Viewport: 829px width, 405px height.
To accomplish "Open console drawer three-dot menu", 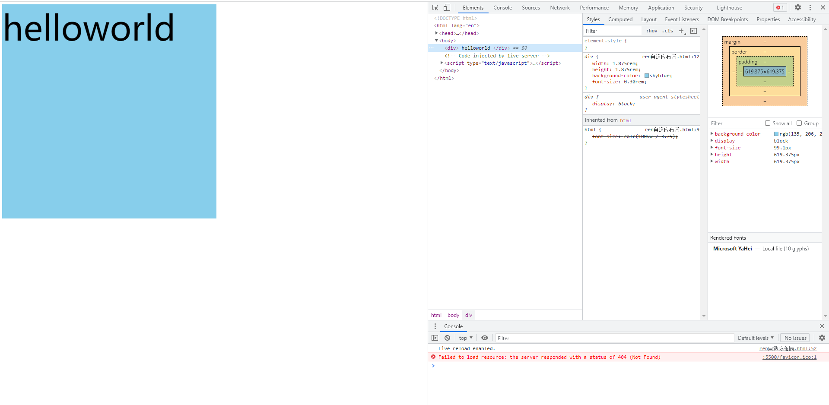I will tap(435, 326).
